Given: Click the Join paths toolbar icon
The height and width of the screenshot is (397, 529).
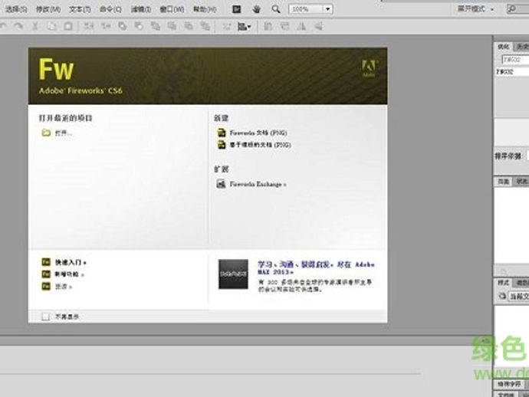Looking at the screenshot, I should coord(122,26).
